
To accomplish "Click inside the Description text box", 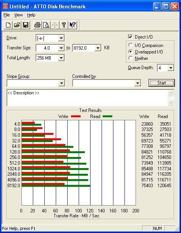I will pos(88,98).
